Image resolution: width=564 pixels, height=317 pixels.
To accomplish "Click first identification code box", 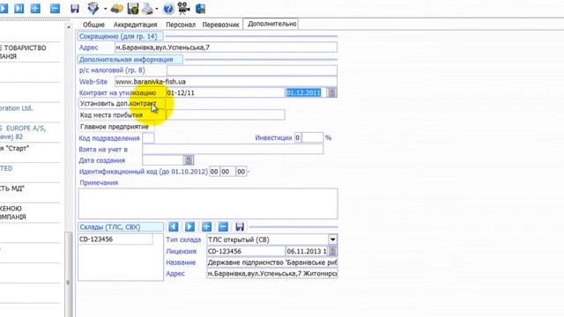I will coord(214,172).
